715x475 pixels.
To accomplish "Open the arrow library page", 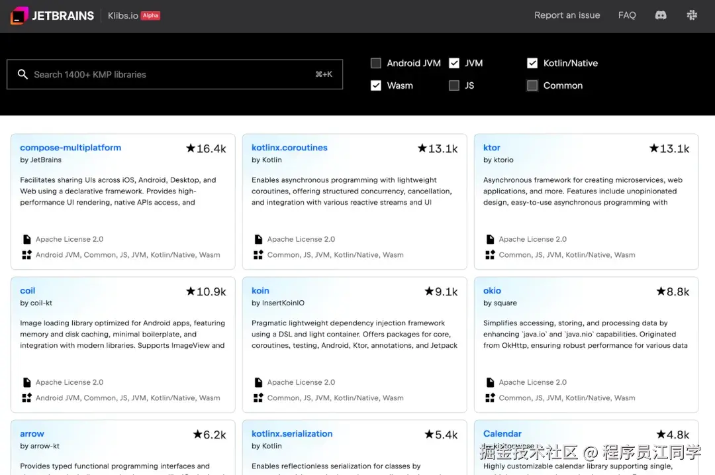I will click(x=32, y=433).
